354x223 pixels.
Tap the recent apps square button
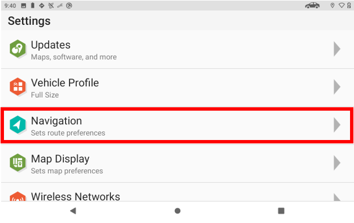pyautogui.click(x=281, y=211)
